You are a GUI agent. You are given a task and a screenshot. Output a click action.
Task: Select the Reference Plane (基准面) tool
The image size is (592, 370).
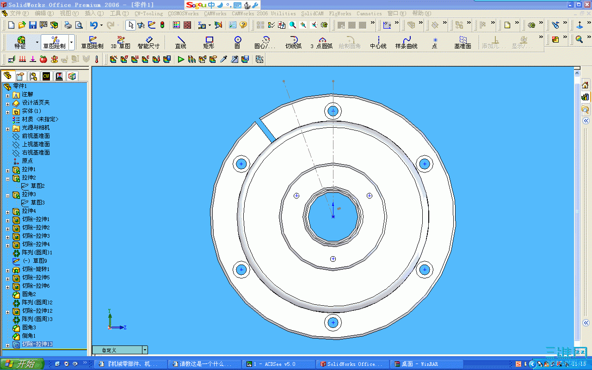(x=462, y=43)
